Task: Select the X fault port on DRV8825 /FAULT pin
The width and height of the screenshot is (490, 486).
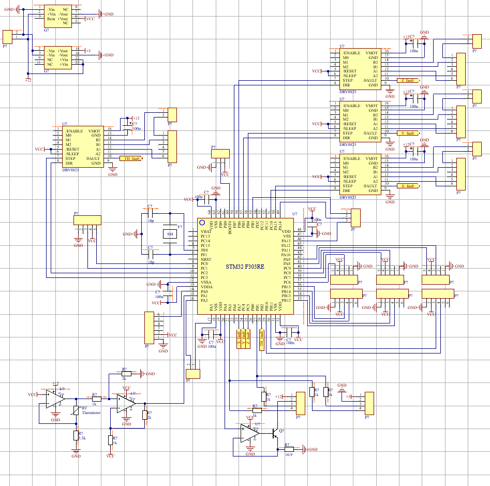Action: tap(408, 186)
